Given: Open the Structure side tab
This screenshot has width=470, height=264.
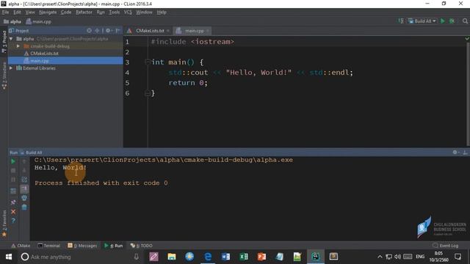Looking at the screenshot, I should pos(4,76).
